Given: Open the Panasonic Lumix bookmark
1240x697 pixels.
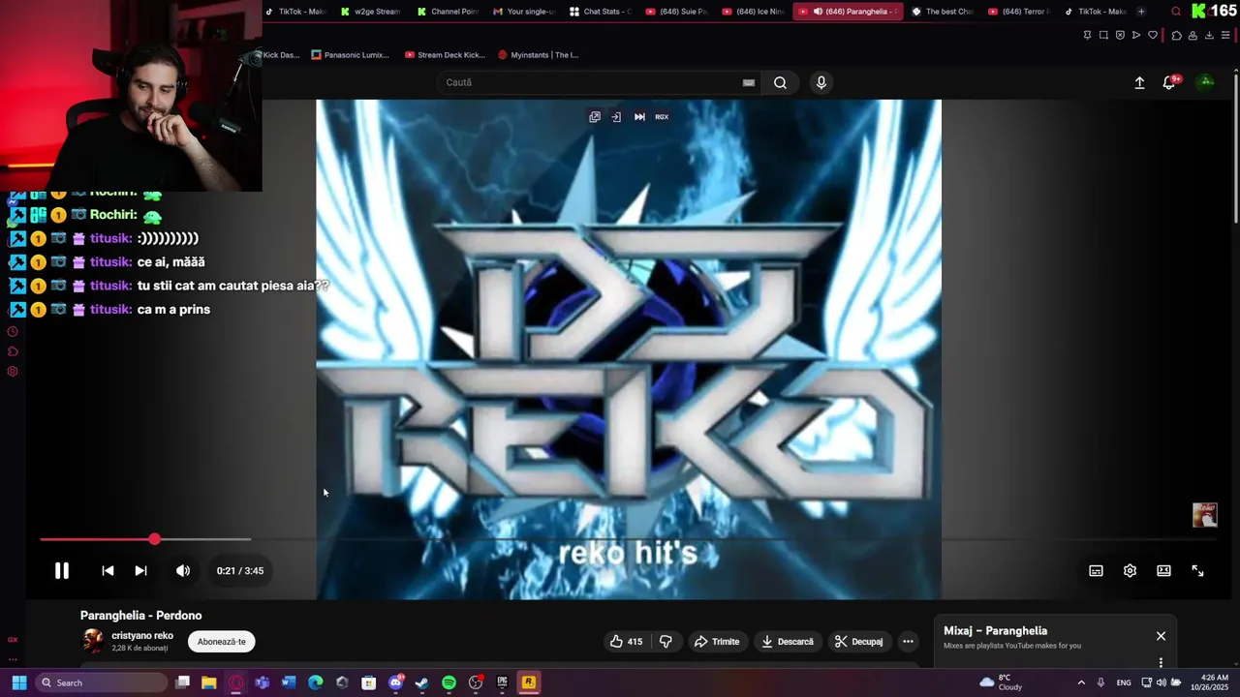Looking at the screenshot, I should pyautogui.click(x=351, y=55).
